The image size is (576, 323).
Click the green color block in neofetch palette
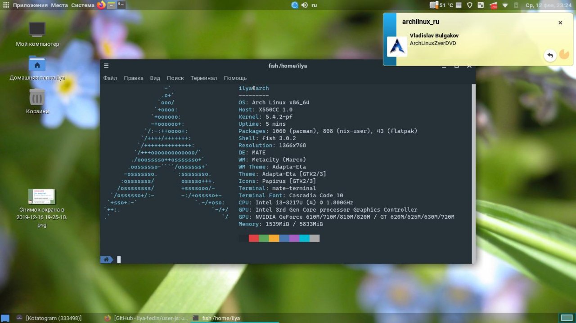(264, 238)
